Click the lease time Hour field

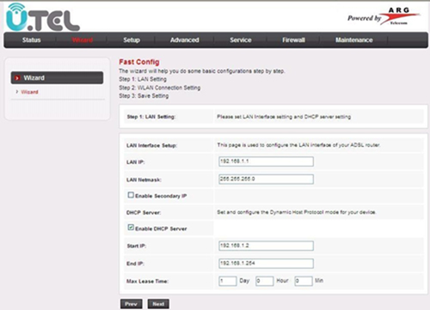pos(265,281)
